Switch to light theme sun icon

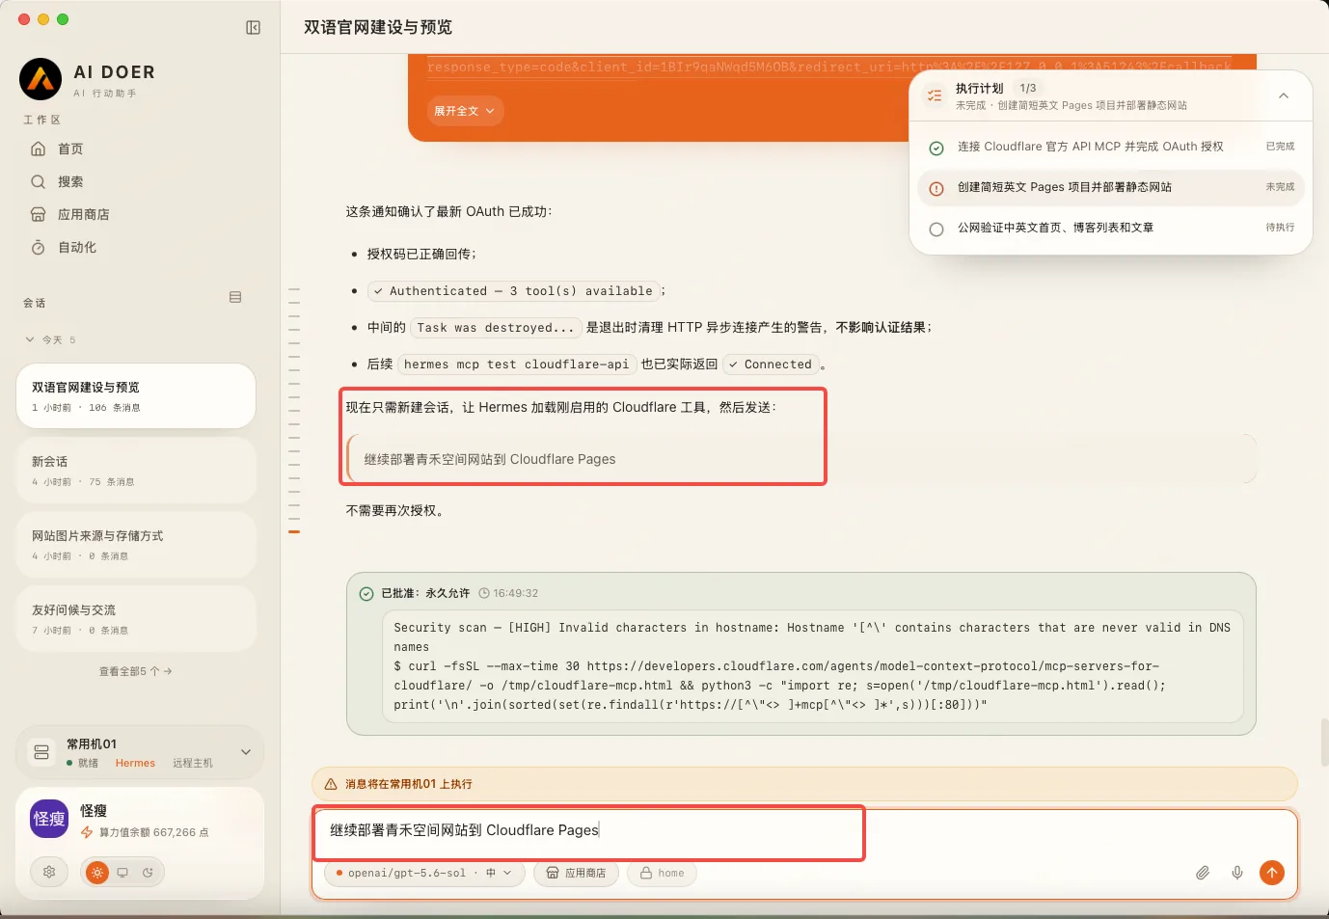(97, 873)
